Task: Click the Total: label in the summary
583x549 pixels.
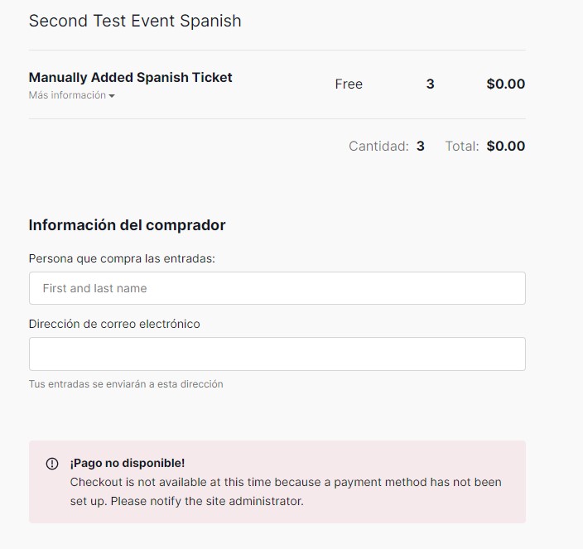Action: [462, 146]
